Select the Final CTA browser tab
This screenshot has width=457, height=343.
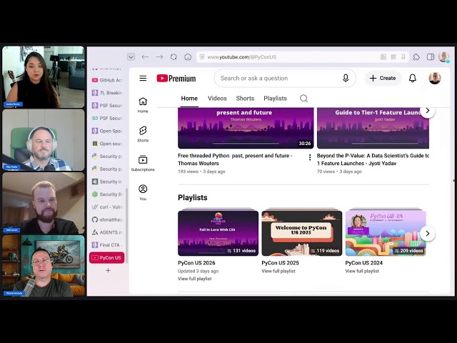(107, 245)
